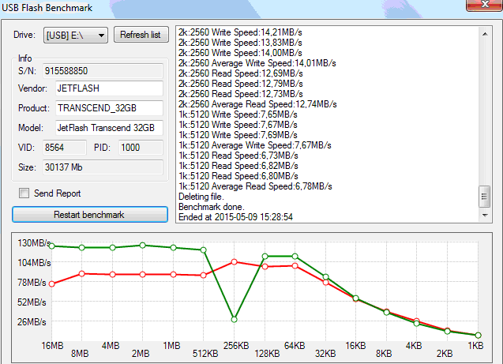Click the VID field showing 8564

77,147
